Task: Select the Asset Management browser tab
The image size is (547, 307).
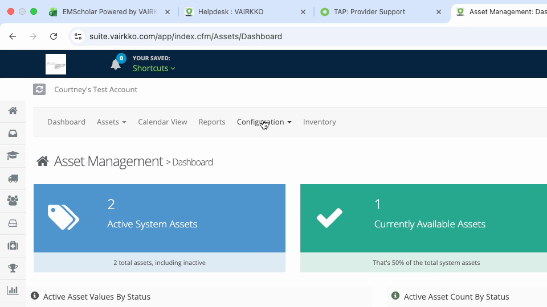Action: [x=501, y=12]
